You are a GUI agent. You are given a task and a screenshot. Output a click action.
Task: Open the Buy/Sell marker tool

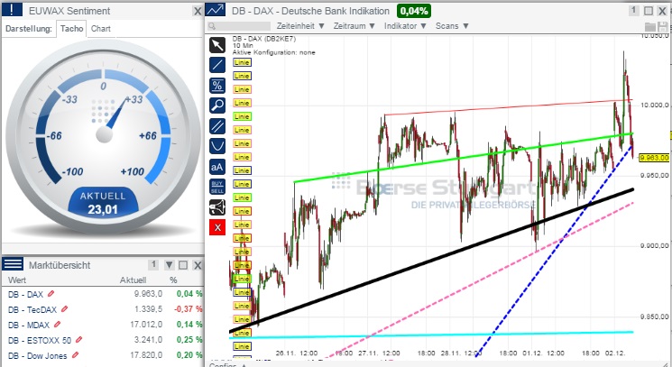(x=217, y=187)
